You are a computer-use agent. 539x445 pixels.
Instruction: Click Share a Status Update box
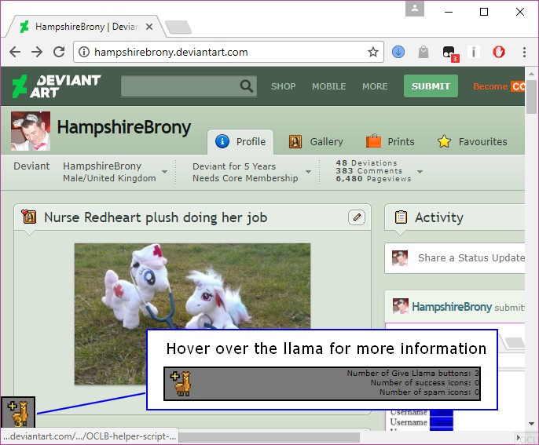(x=454, y=258)
